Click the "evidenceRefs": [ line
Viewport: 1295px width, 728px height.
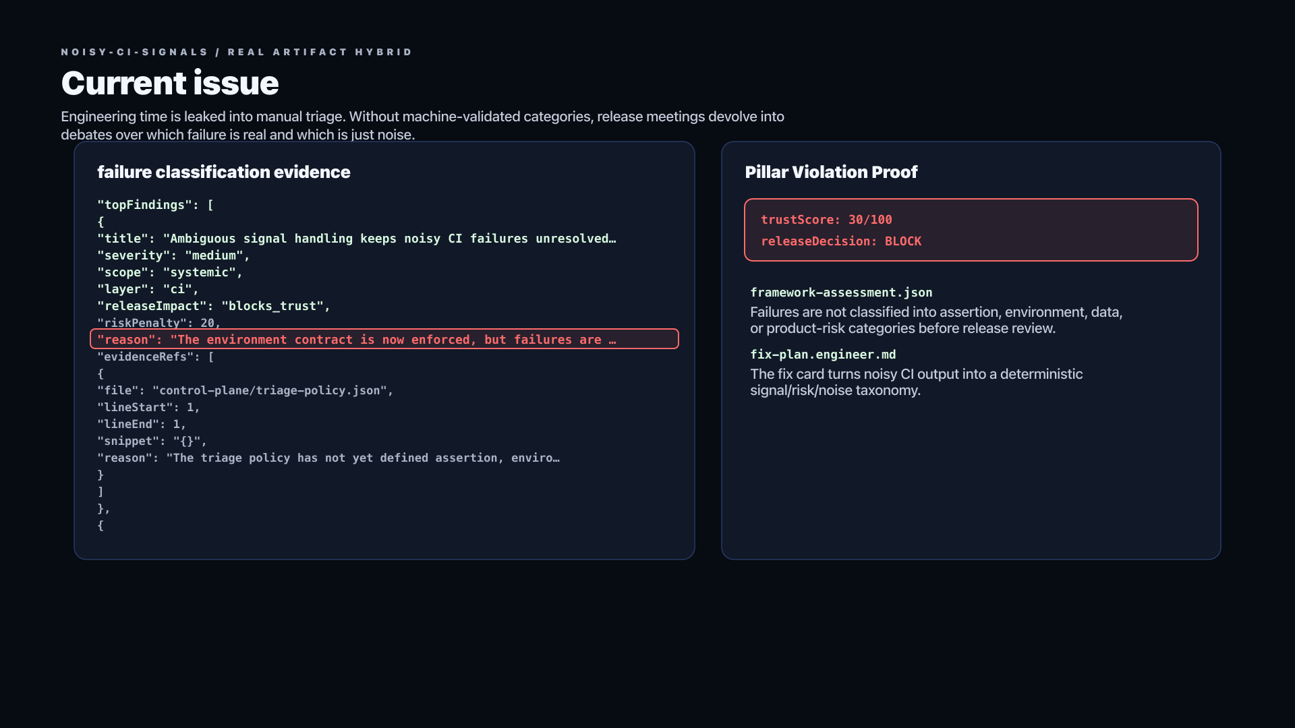click(156, 357)
